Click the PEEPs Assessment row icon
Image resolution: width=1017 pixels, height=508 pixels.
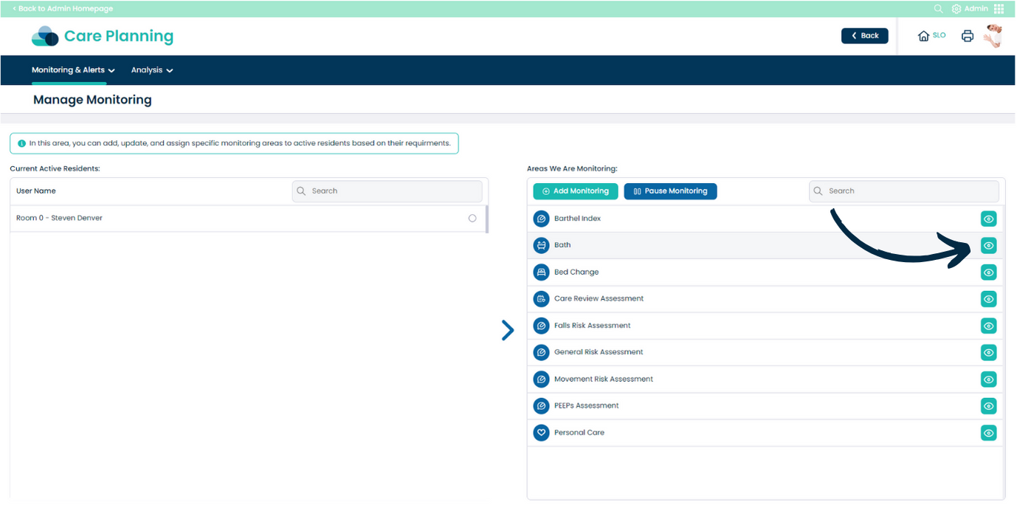542,405
